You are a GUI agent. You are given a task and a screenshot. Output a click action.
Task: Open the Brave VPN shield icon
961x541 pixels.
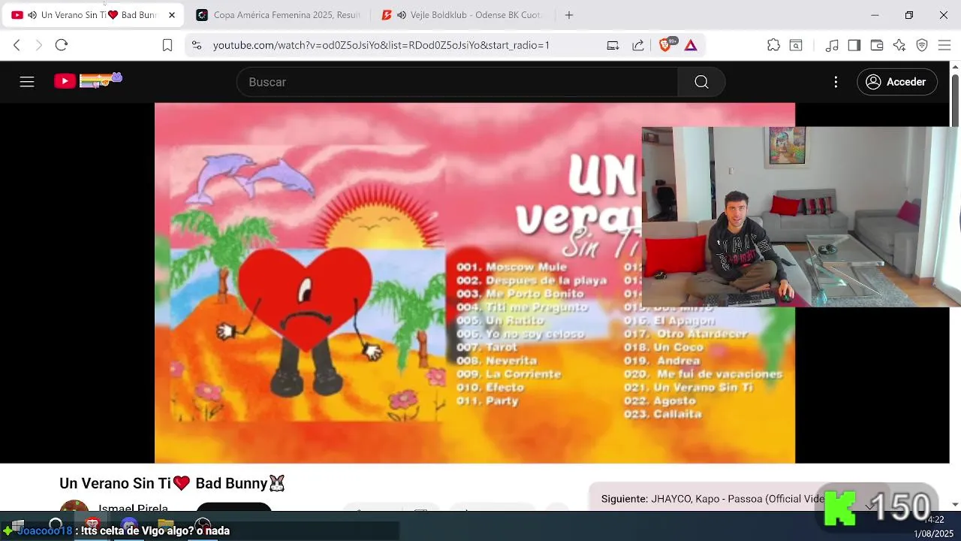click(922, 45)
